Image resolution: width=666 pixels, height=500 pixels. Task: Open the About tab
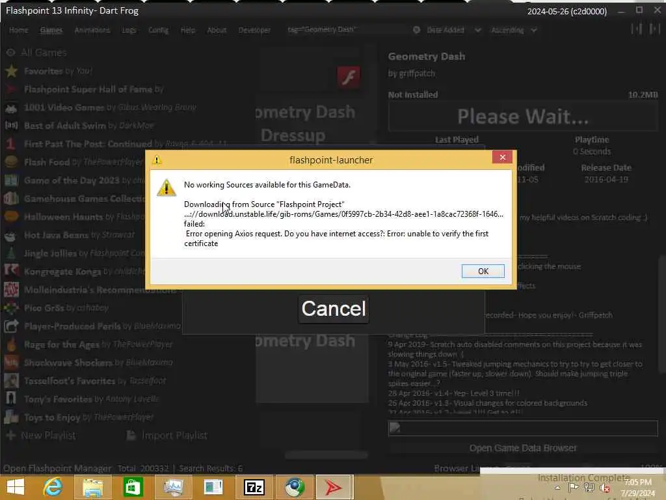click(217, 30)
